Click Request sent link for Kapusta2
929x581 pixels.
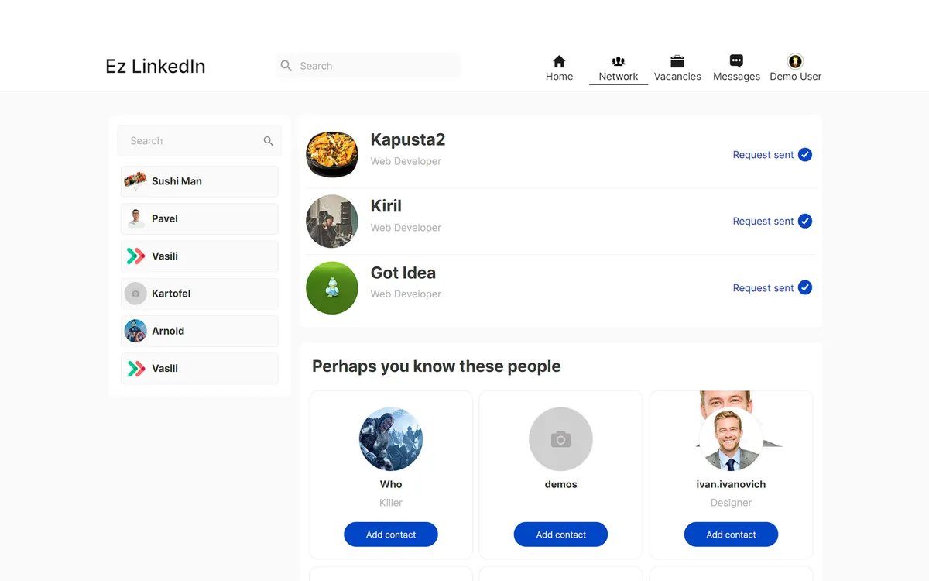[763, 155]
